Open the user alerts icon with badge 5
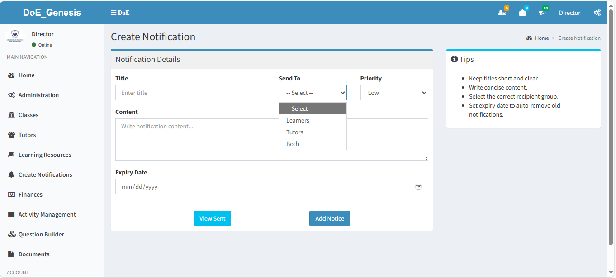Viewport: 616px width, 278px height. click(502, 13)
